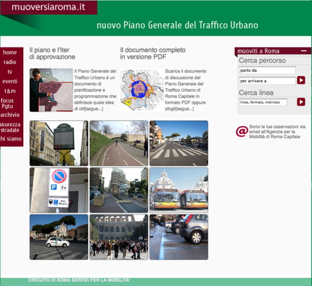312x286 pixels.
Task: Open the tram stop shelter photo
Action: tap(119, 190)
